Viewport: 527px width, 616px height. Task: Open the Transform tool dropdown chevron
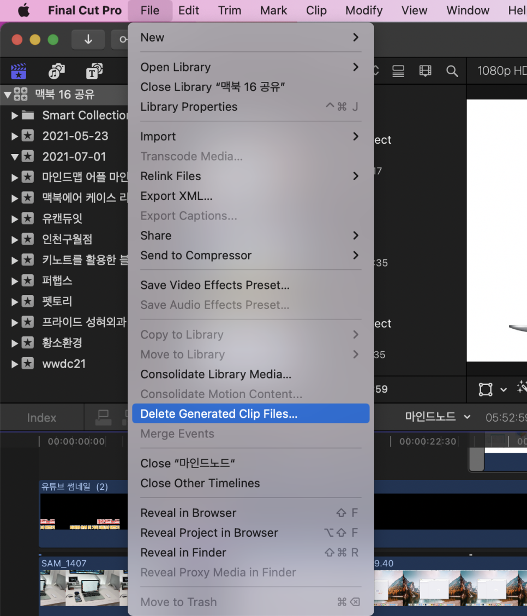click(x=504, y=390)
